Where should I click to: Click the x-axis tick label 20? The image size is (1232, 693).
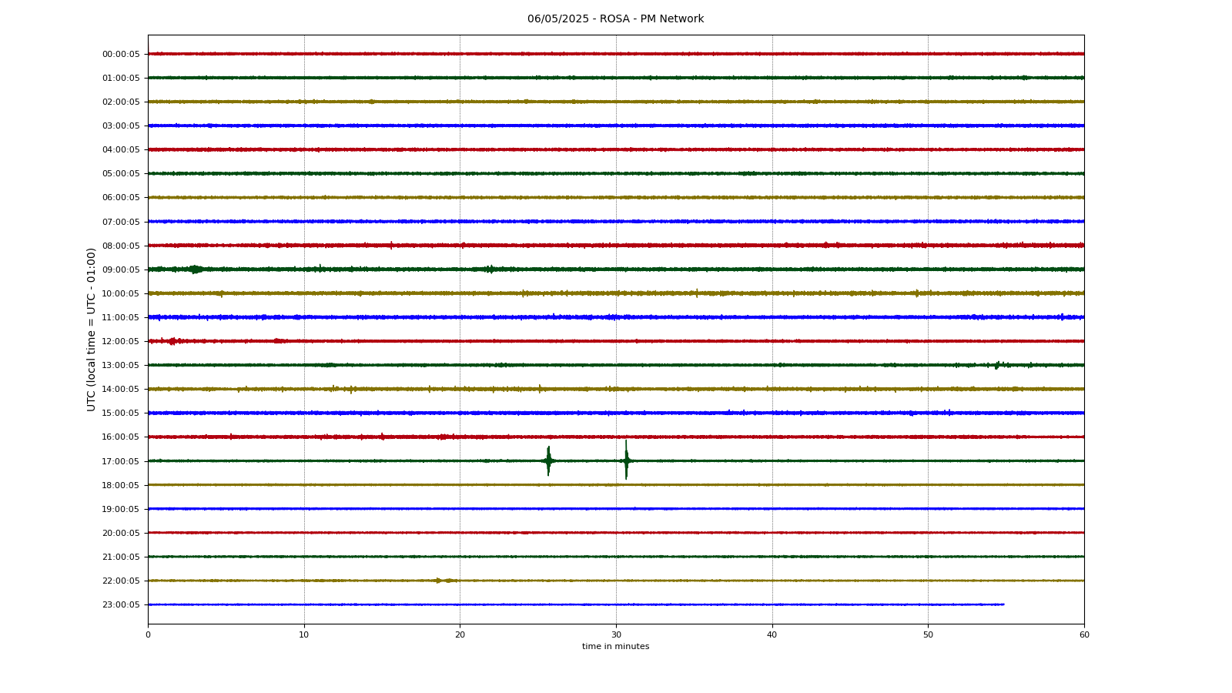(x=460, y=634)
